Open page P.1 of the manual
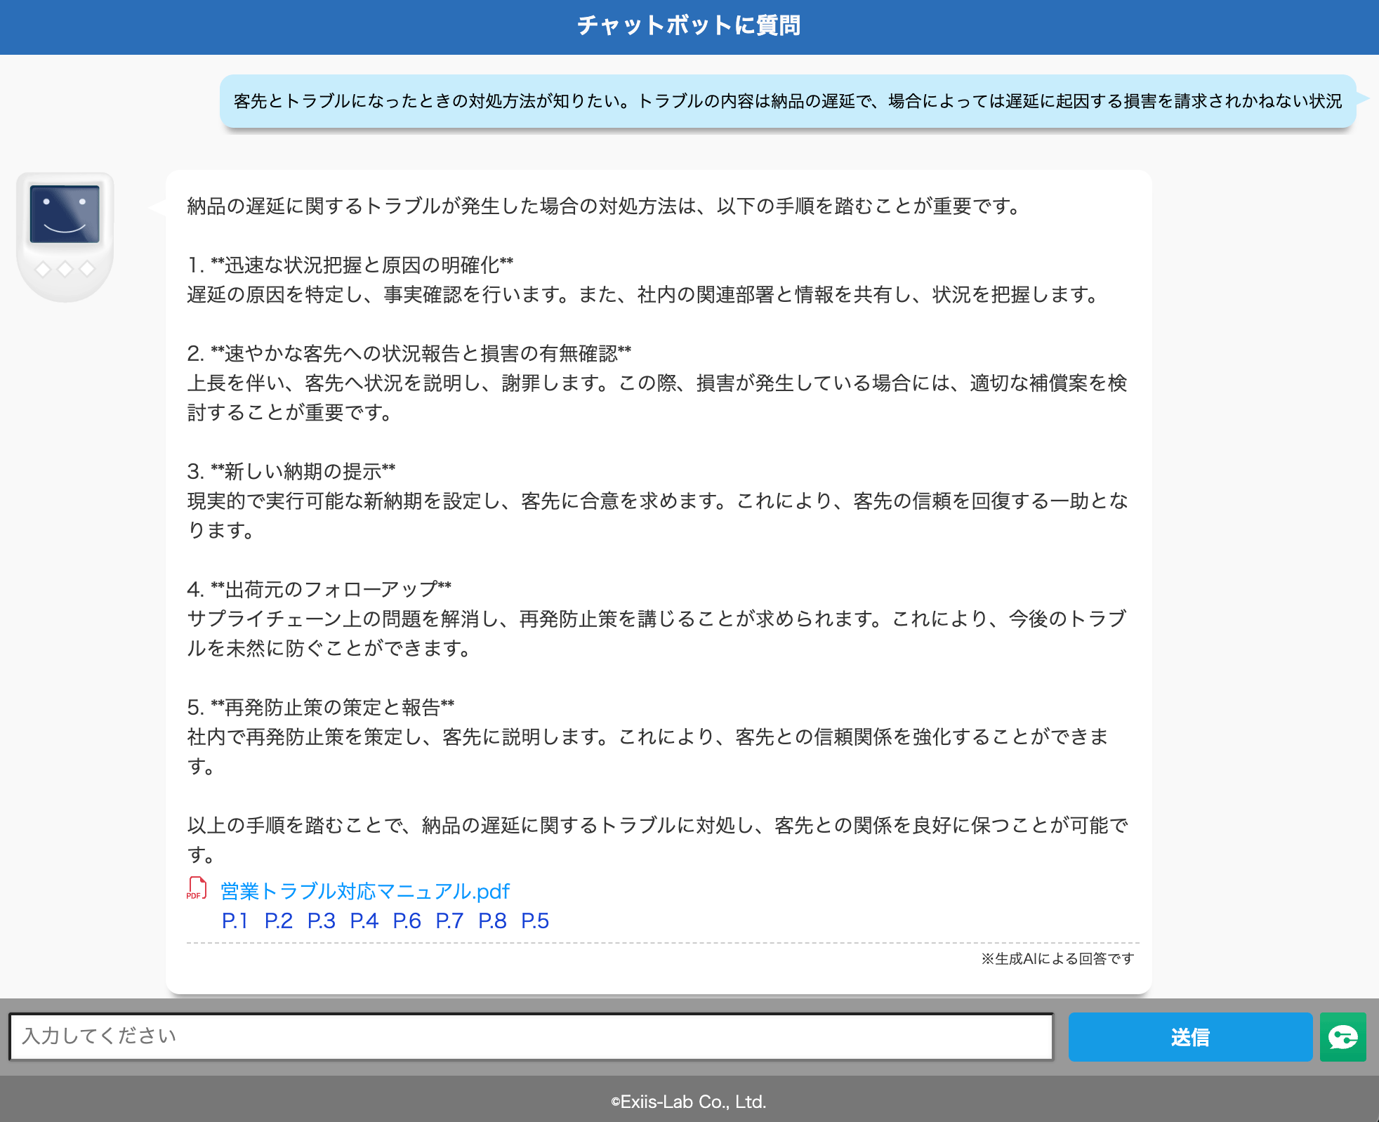Screen dimensions: 1379x1122 (235, 920)
